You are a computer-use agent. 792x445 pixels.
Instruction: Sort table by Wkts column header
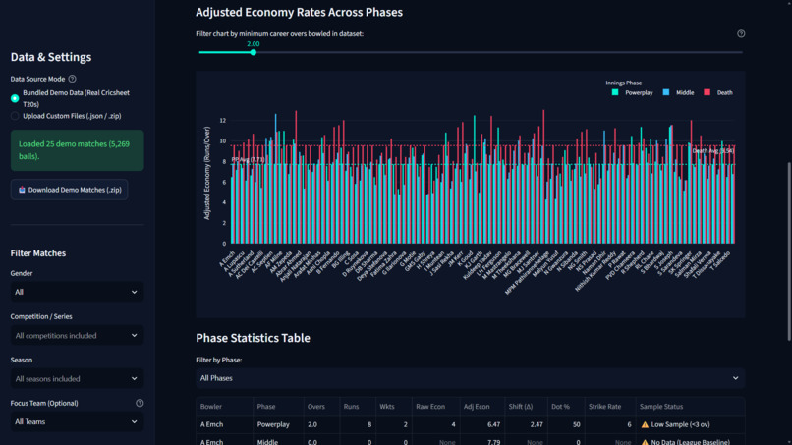(393, 407)
